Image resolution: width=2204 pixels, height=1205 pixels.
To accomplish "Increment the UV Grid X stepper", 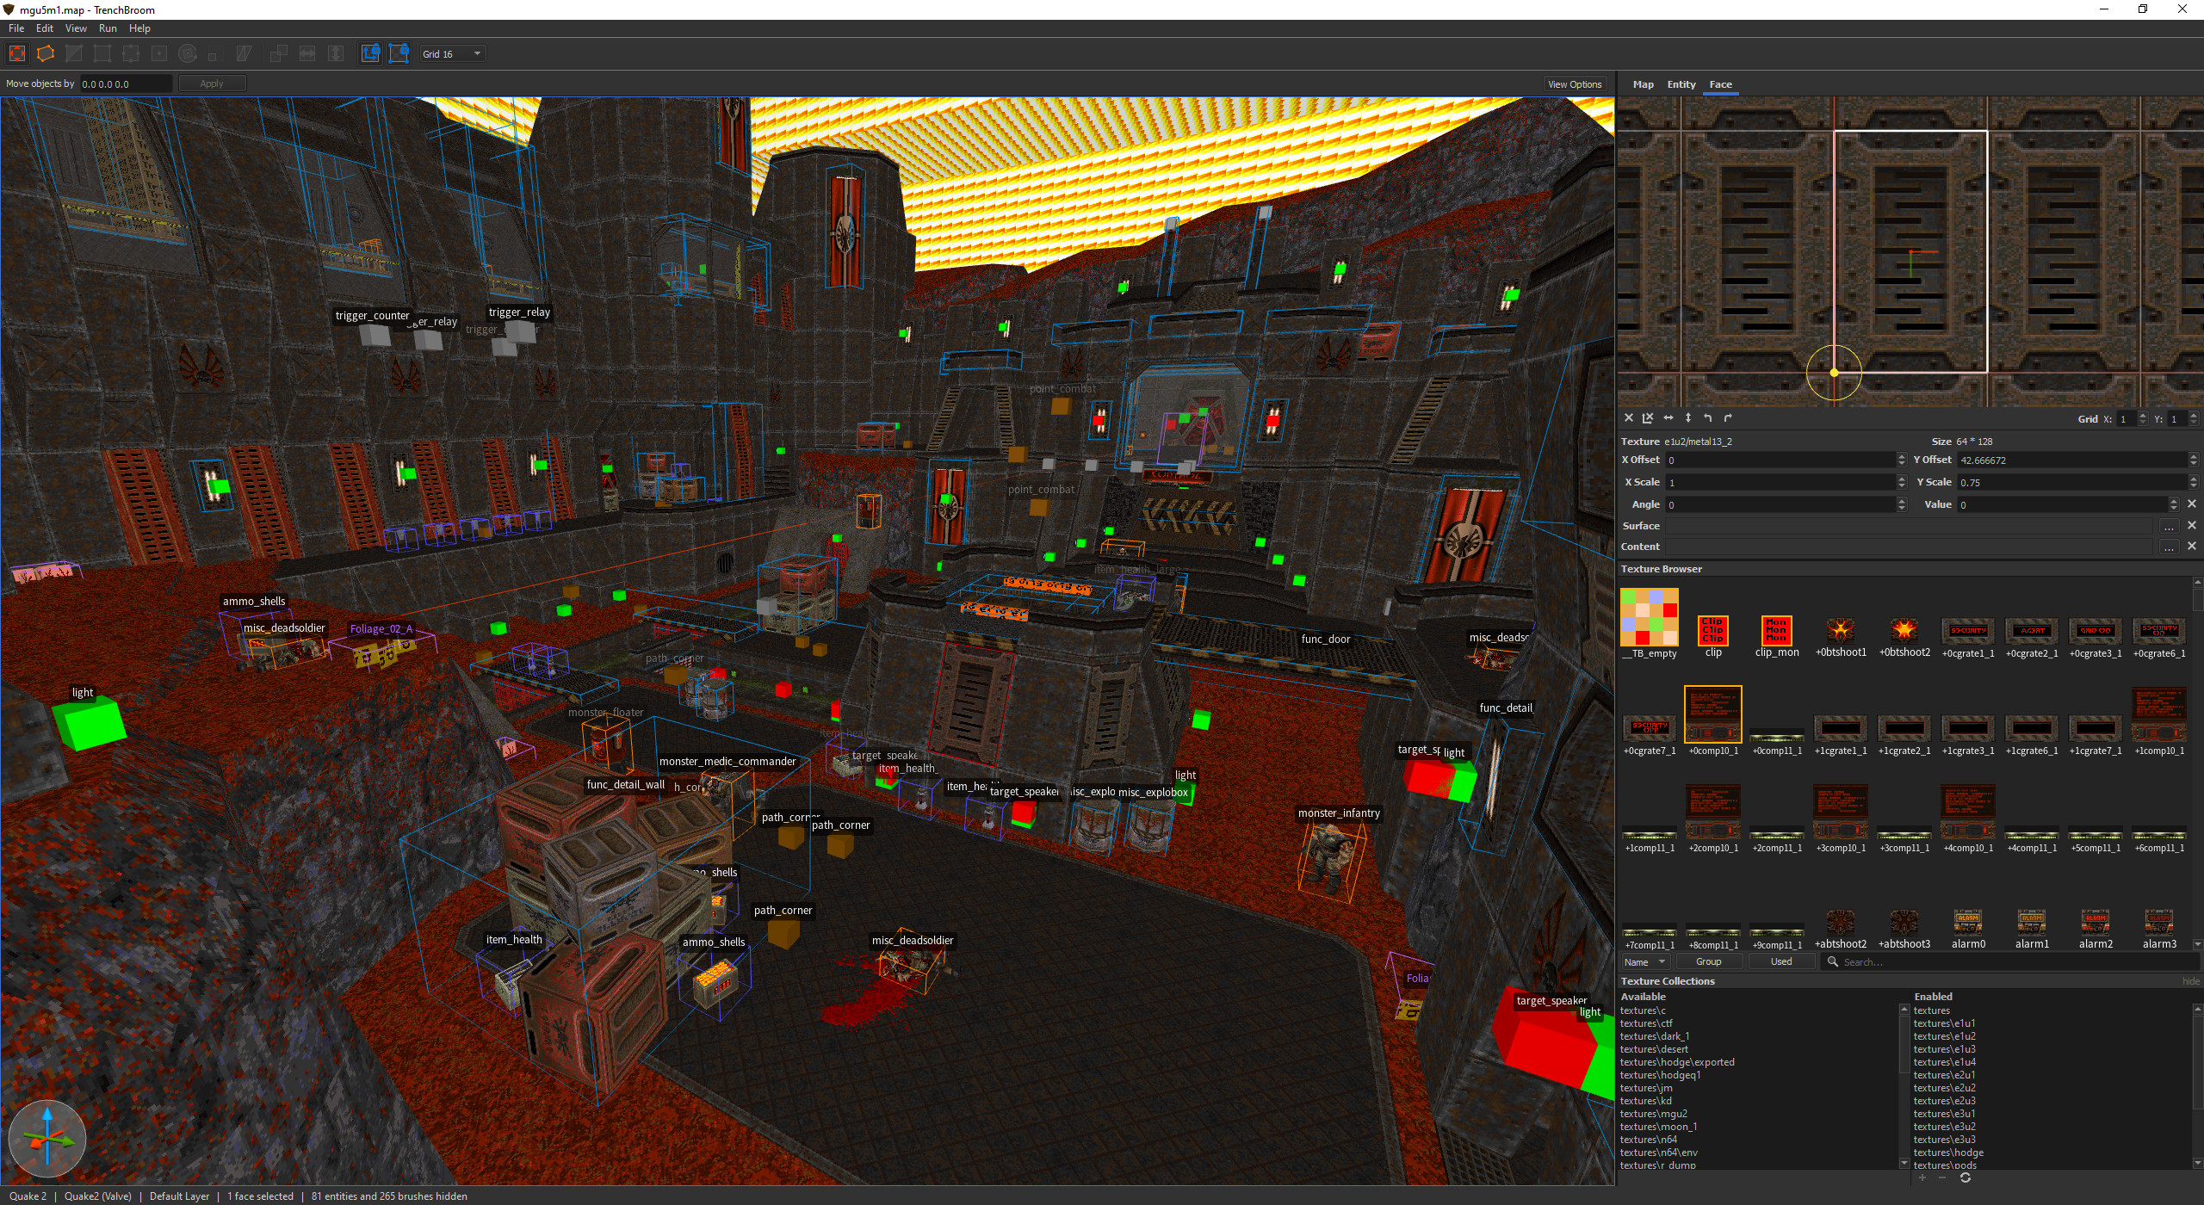I will (2142, 416).
